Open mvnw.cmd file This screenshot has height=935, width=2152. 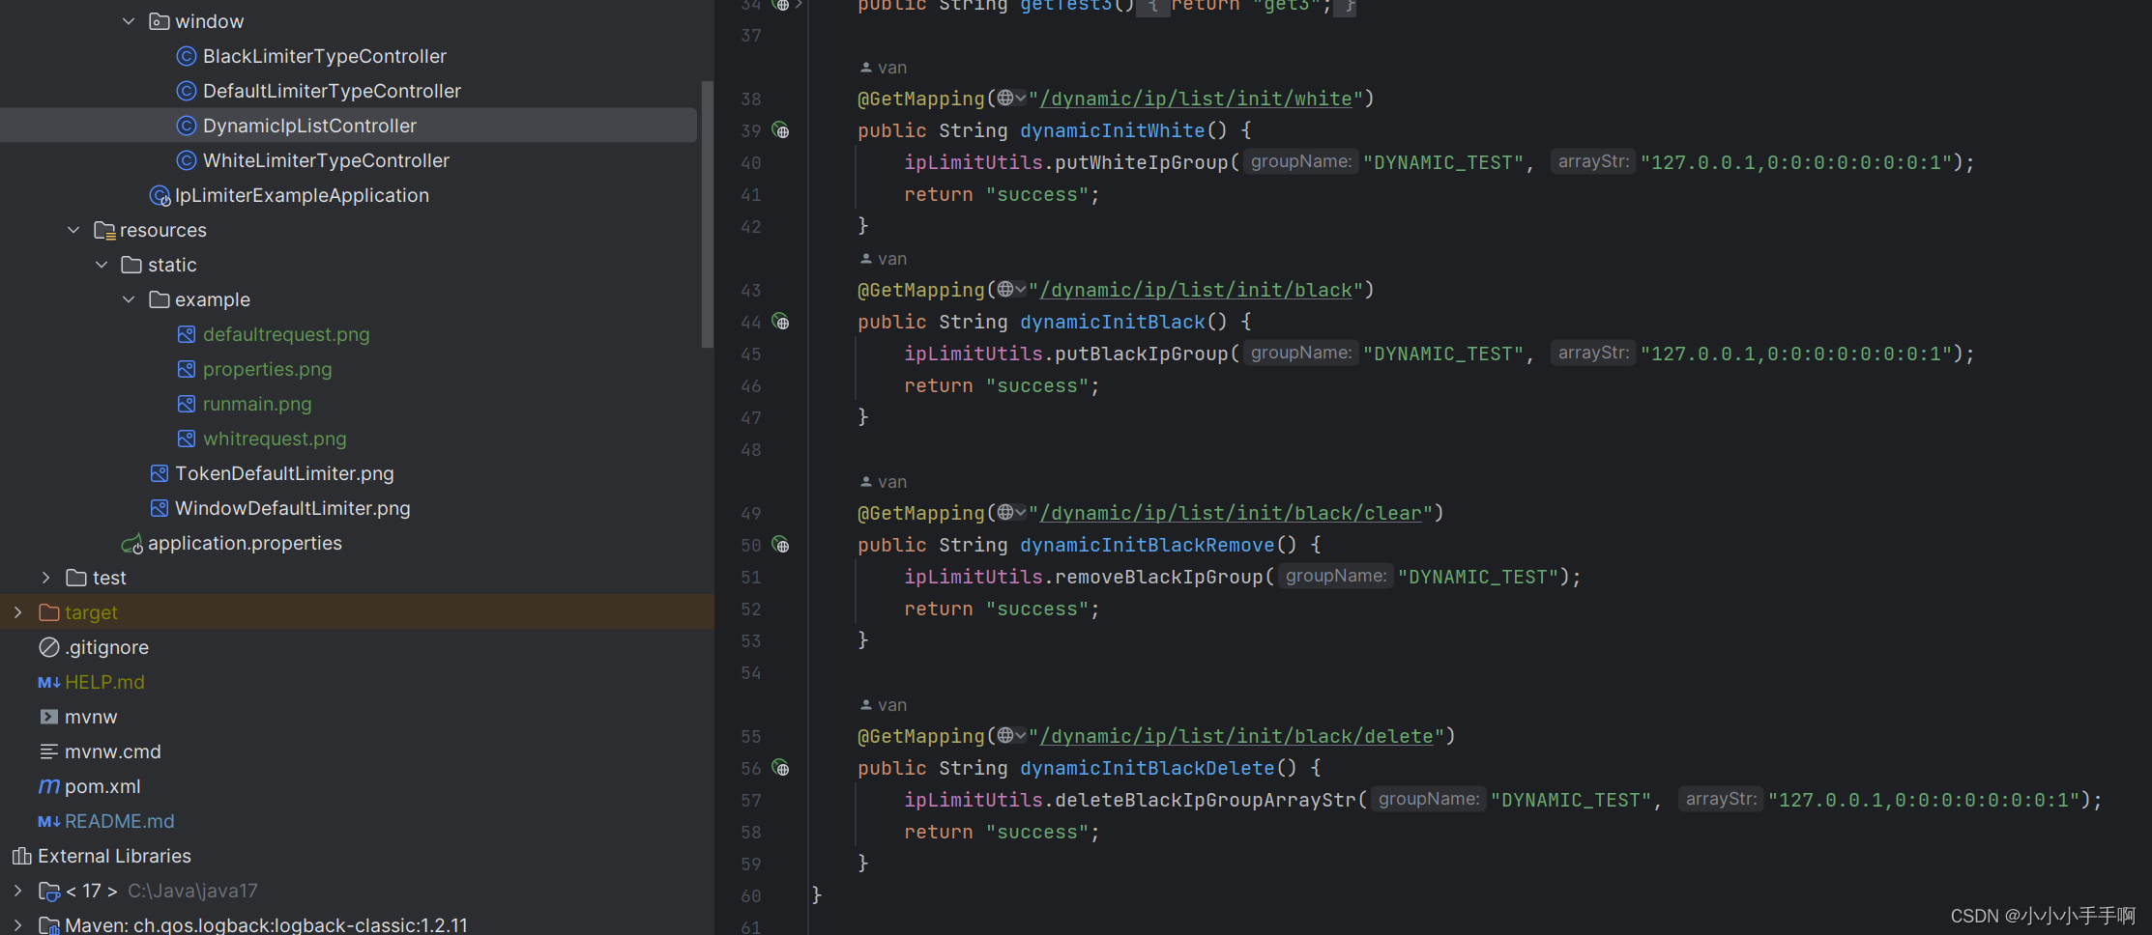pos(113,751)
